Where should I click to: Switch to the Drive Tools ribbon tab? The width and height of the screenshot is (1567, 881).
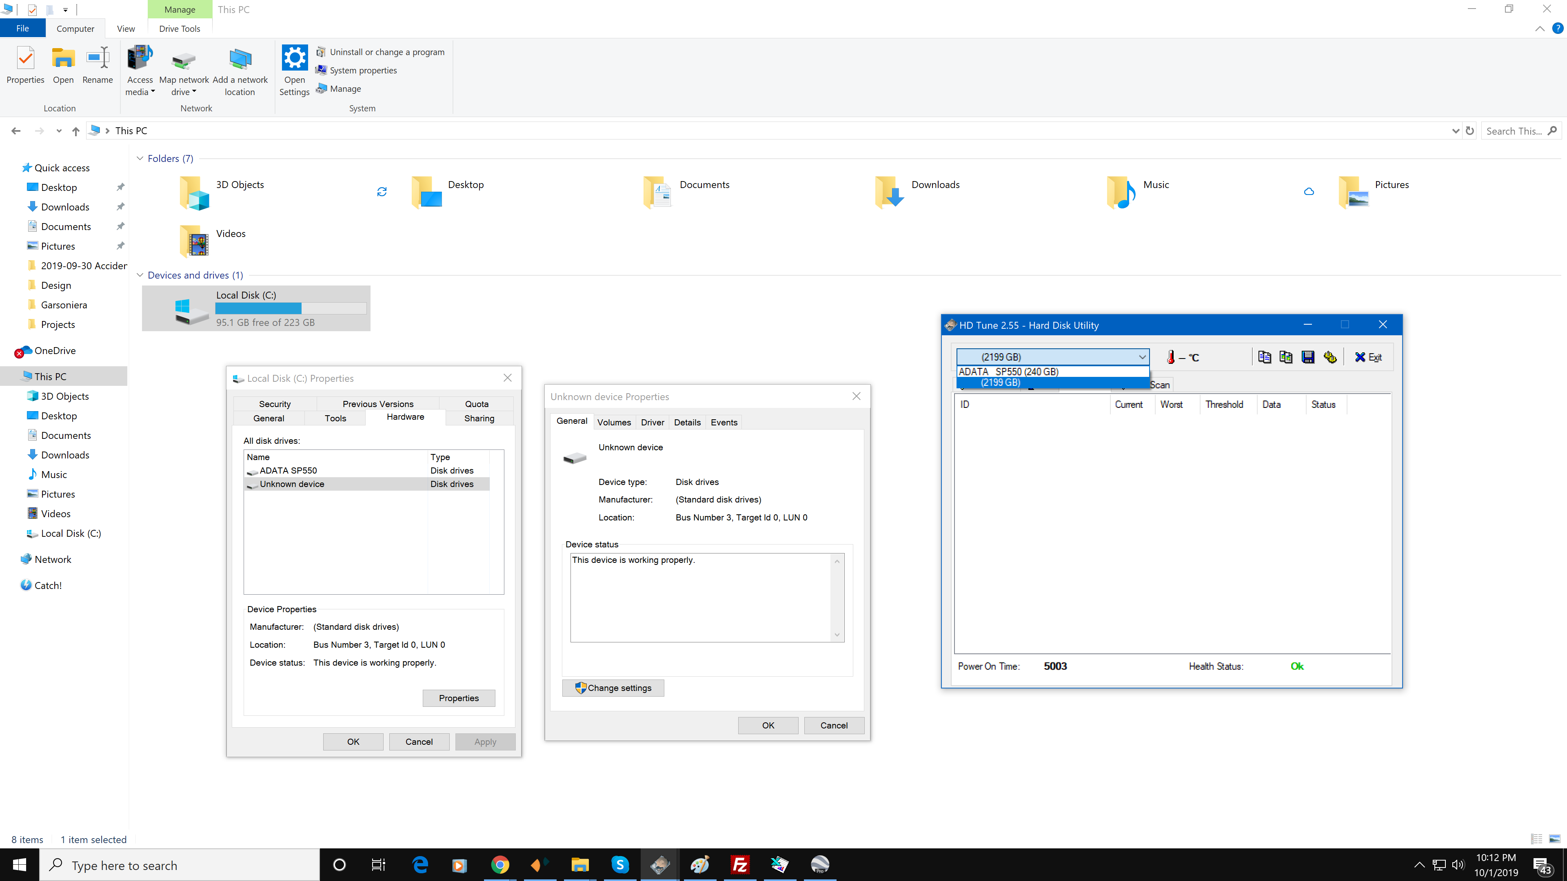[x=180, y=29]
